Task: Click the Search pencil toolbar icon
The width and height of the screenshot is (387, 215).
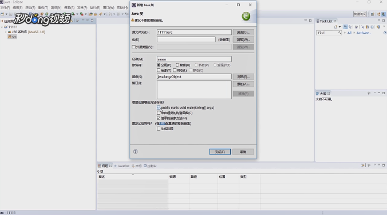Action: click(x=100, y=14)
